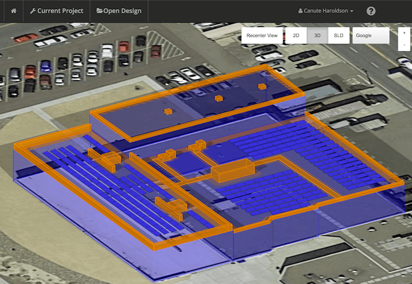Click the person icon beside Canute Haroldson

point(300,11)
